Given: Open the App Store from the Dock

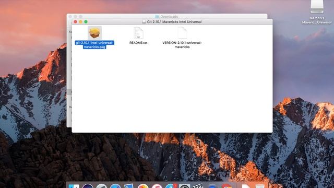Looking at the screenshot, I should (x=171, y=186).
